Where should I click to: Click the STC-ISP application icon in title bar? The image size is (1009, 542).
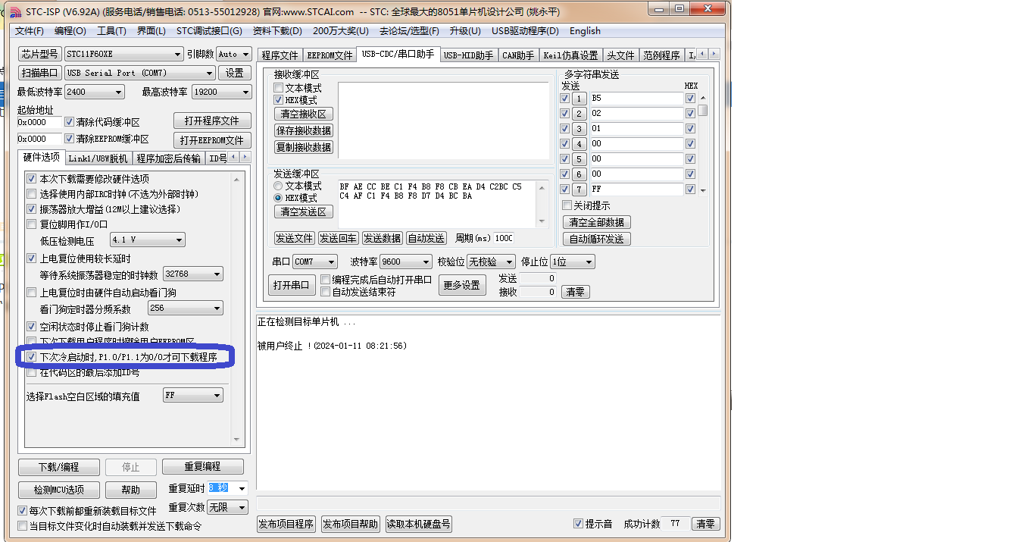[15, 11]
